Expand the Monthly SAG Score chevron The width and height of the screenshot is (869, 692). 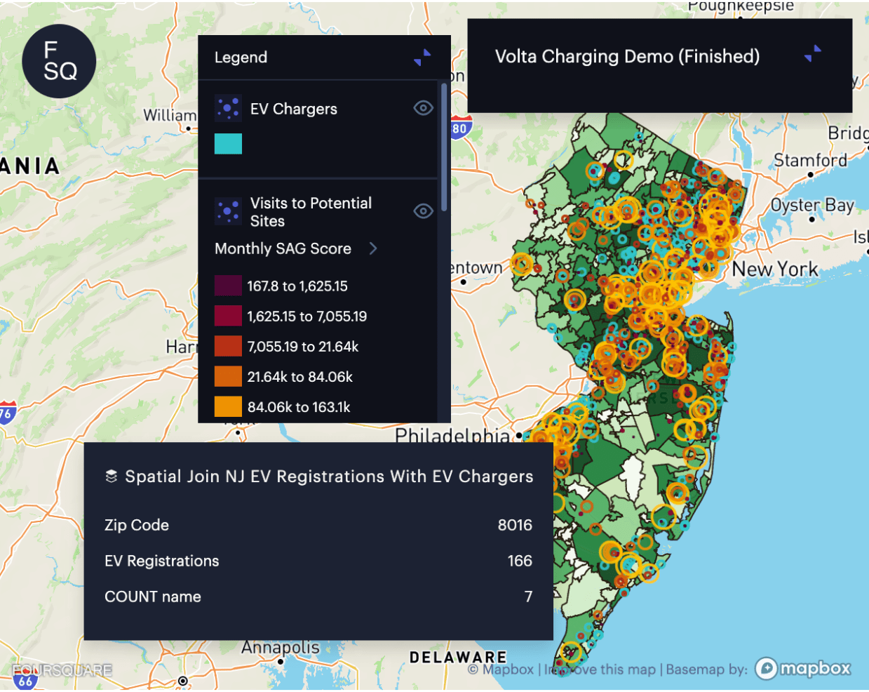click(373, 248)
